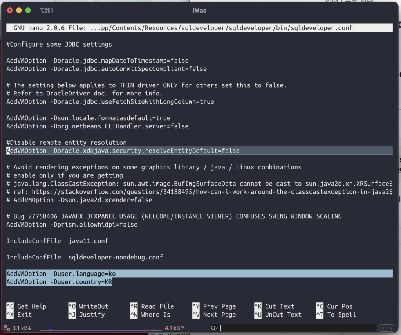Click the ^K Cut Text shortcut
Viewport: 401px width, 335px height.
[x=274, y=306]
